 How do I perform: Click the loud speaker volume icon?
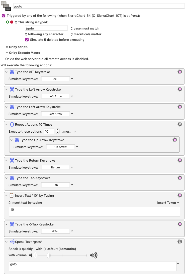94,255
